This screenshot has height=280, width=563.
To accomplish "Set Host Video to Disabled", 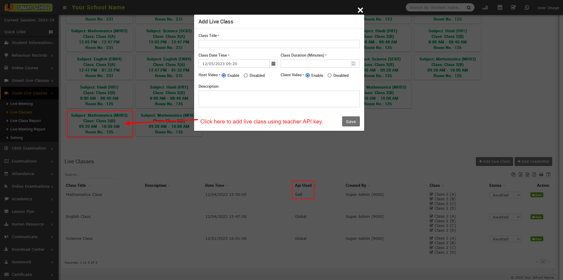I will tap(246, 75).
